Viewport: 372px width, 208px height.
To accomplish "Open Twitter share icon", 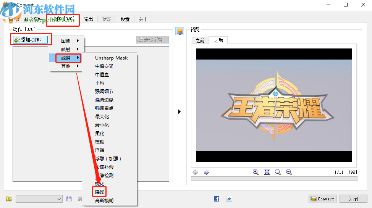I will click(229, 199).
